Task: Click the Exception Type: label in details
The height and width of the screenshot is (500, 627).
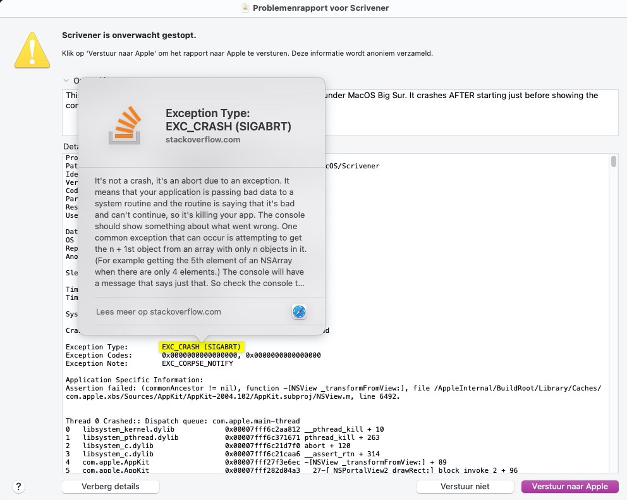Action: pos(97,347)
